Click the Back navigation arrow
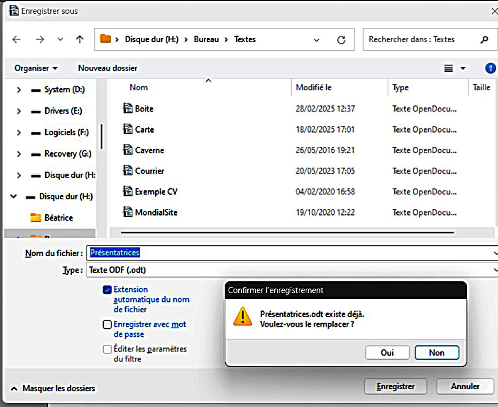Image resolution: width=498 pixels, height=407 pixels. pos(16,39)
